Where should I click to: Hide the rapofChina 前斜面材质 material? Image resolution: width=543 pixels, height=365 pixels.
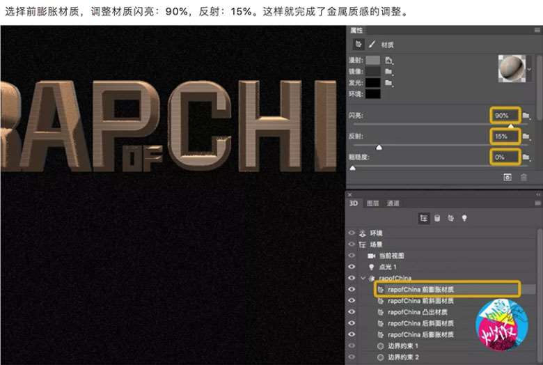352,300
